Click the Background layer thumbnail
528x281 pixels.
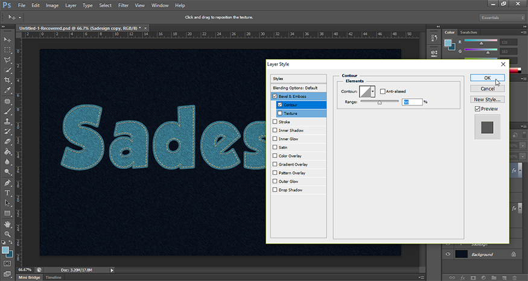click(x=462, y=254)
